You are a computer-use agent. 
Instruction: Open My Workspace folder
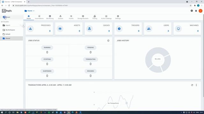pos(11,30)
